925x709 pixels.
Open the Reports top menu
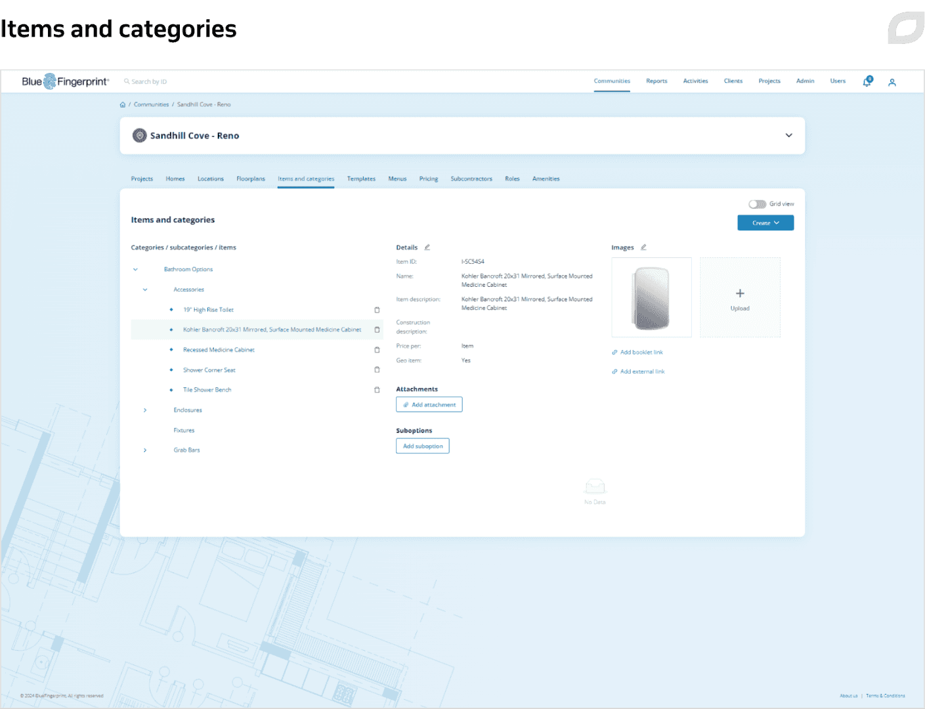[656, 81]
